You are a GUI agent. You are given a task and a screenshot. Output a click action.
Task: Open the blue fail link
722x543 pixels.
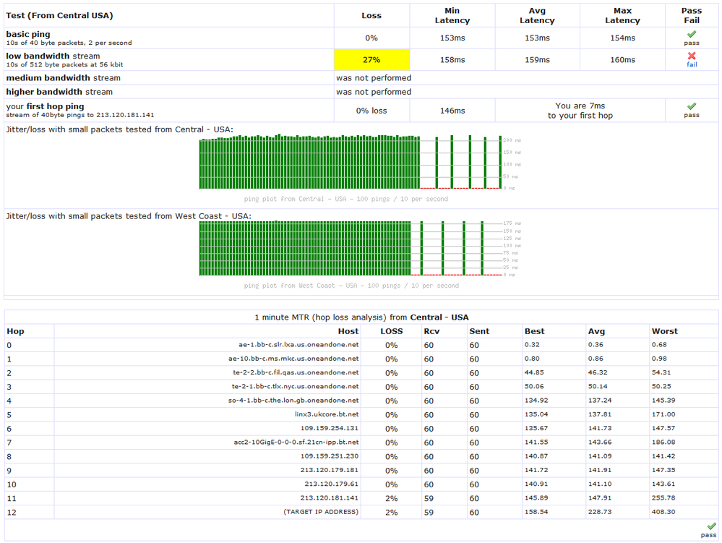692,64
